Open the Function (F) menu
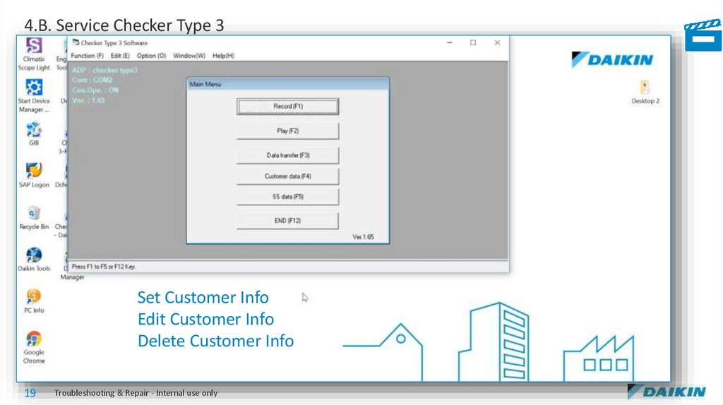Viewport: 723px width, 405px height. click(87, 56)
